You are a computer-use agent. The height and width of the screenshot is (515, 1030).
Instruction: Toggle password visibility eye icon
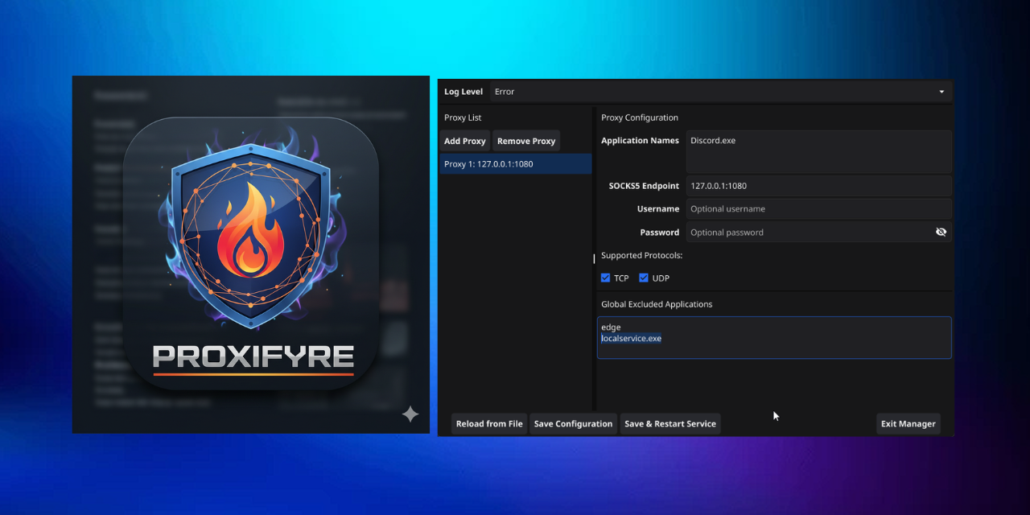coord(941,232)
